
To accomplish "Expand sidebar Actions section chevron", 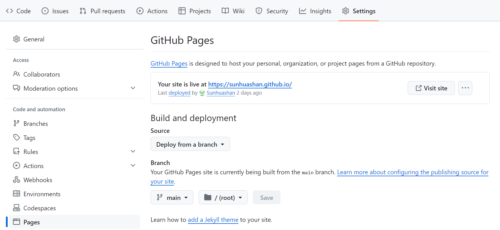I will [133, 166].
